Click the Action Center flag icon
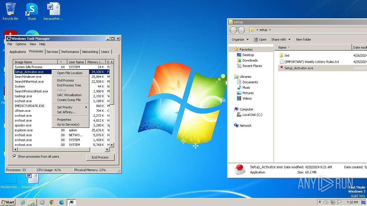 coord(340,202)
